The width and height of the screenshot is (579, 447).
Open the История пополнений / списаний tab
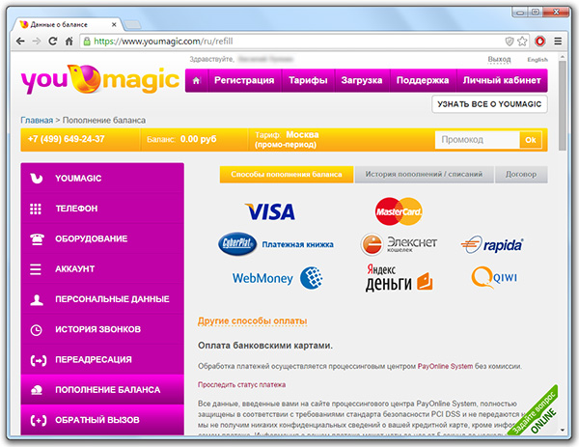click(x=424, y=175)
